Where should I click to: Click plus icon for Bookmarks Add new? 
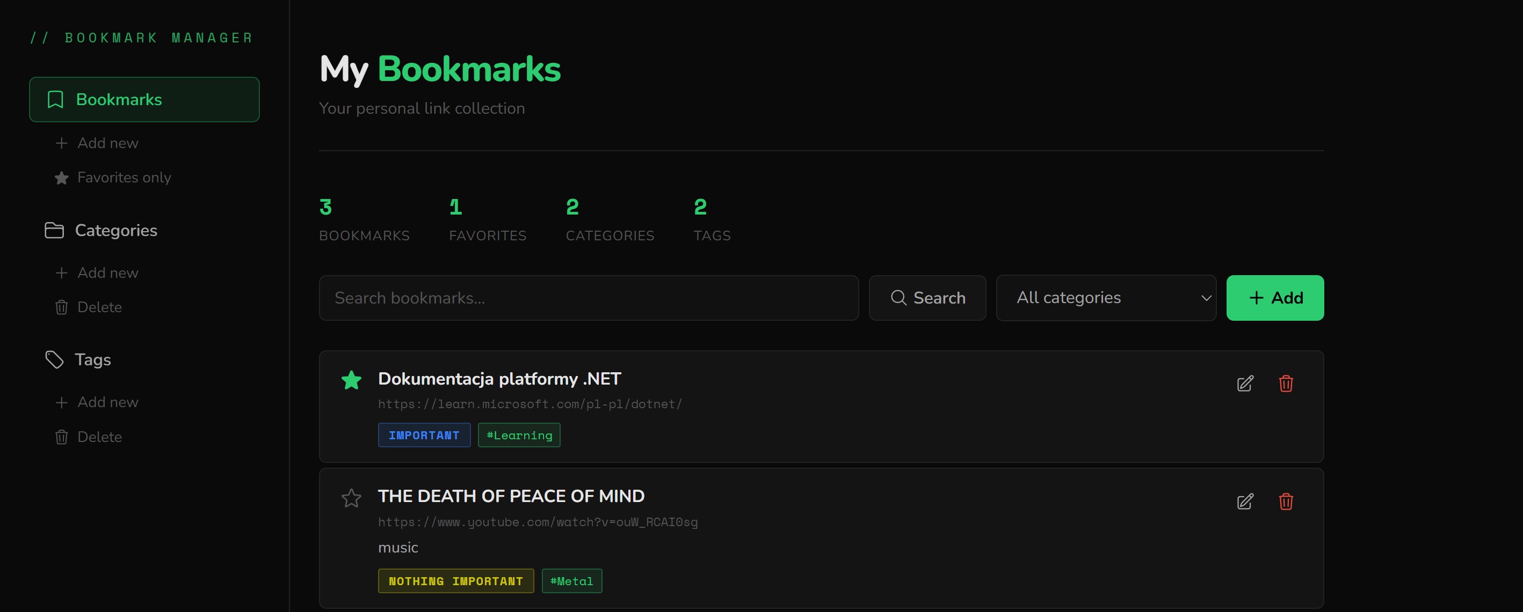[61, 143]
